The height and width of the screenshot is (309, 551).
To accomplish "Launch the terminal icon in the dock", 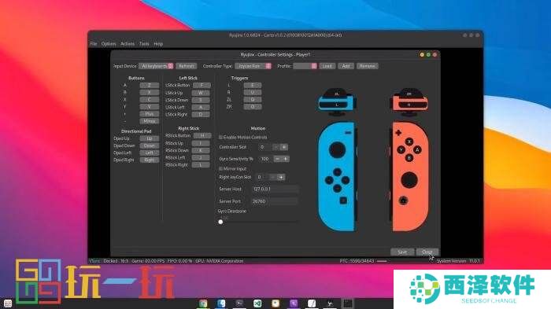I will (x=239, y=303).
